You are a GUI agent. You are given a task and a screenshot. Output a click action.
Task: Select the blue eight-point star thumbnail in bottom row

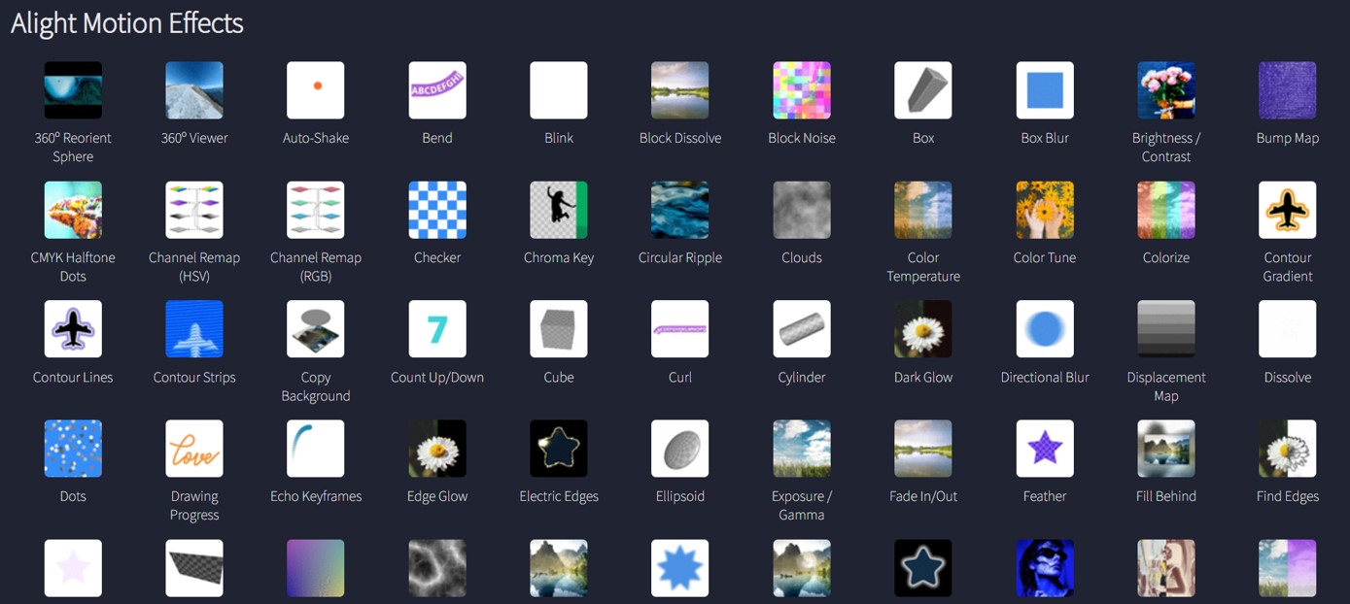pyautogui.click(x=680, y=568)
